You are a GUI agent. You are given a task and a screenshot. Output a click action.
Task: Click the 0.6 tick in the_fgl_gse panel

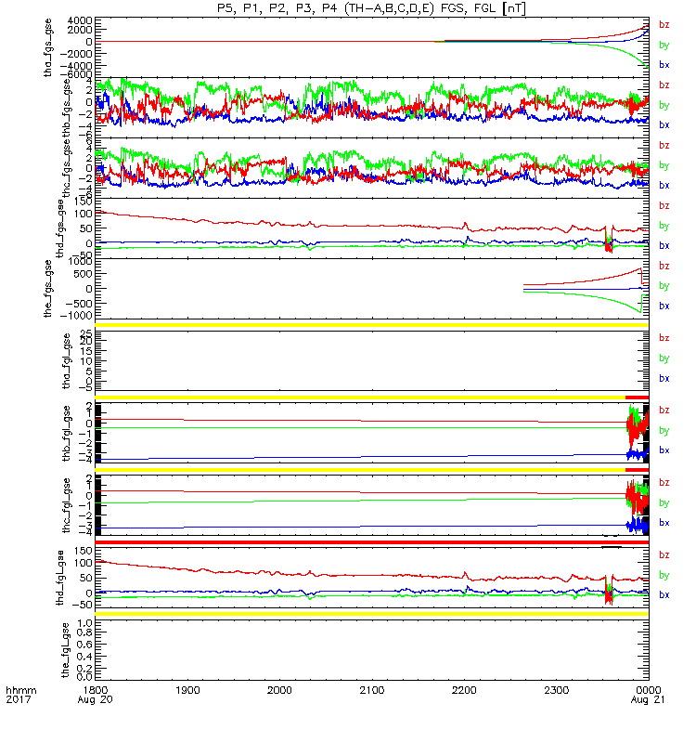(x=85, y=645)
